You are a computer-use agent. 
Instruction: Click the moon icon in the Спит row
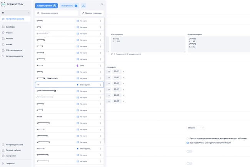tap(78, 65)
